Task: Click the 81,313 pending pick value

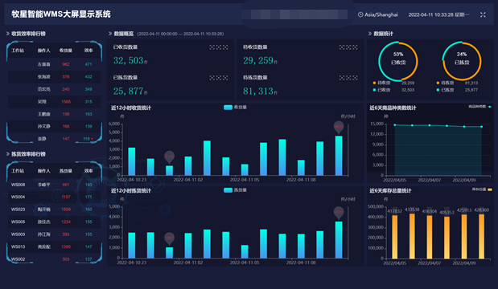Action: pyautogui.click(x=258, y=92)
